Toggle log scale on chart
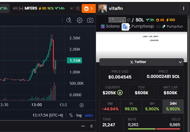Screen dimensions: 190x132 tap(79, 115)
